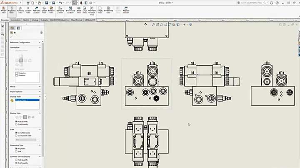Go to the Home icon in title bar
300x168 pixels.
pyautogui.click(x=28, y=3)
